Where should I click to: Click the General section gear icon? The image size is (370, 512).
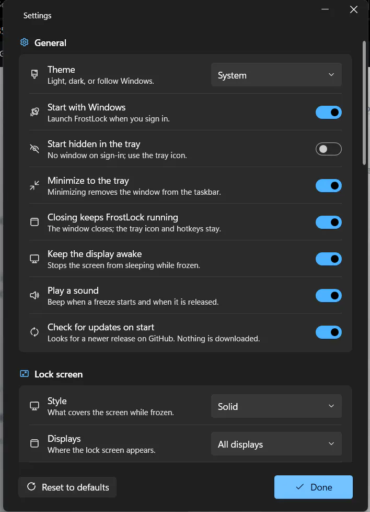(25, 42)
